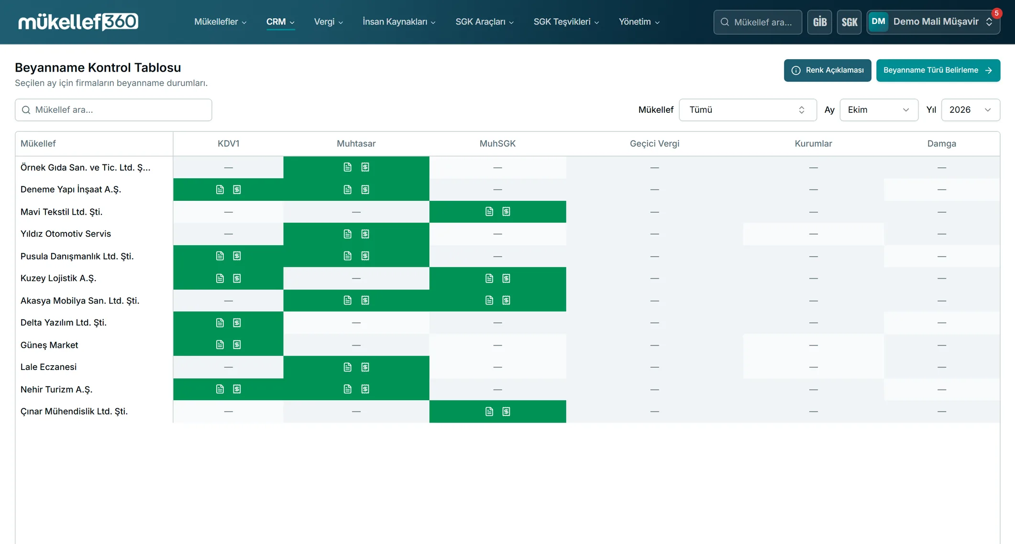Click payment icon in Nehir Turizm KDV1 cell
Screen dimensions: 1015x544
(x=237, y=389)
